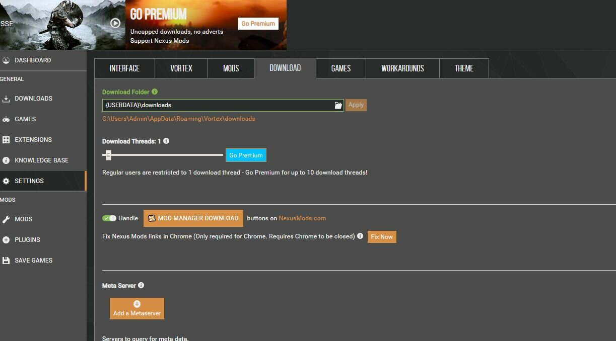Click the play icon on the Skyrim game banner

[115, 23]
